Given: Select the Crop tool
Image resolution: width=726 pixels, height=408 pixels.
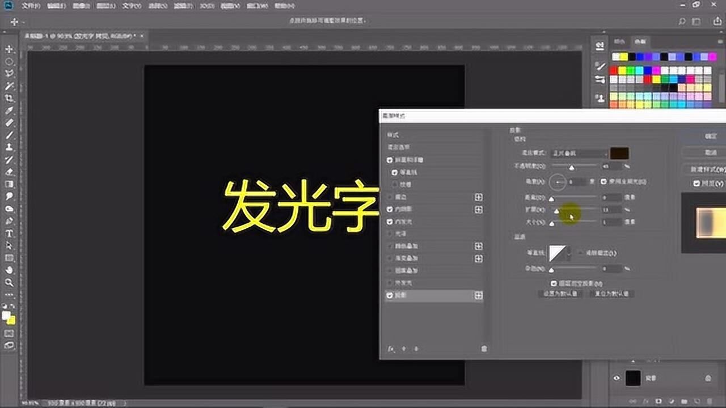Looking at the screenshot, I should 9,99.
